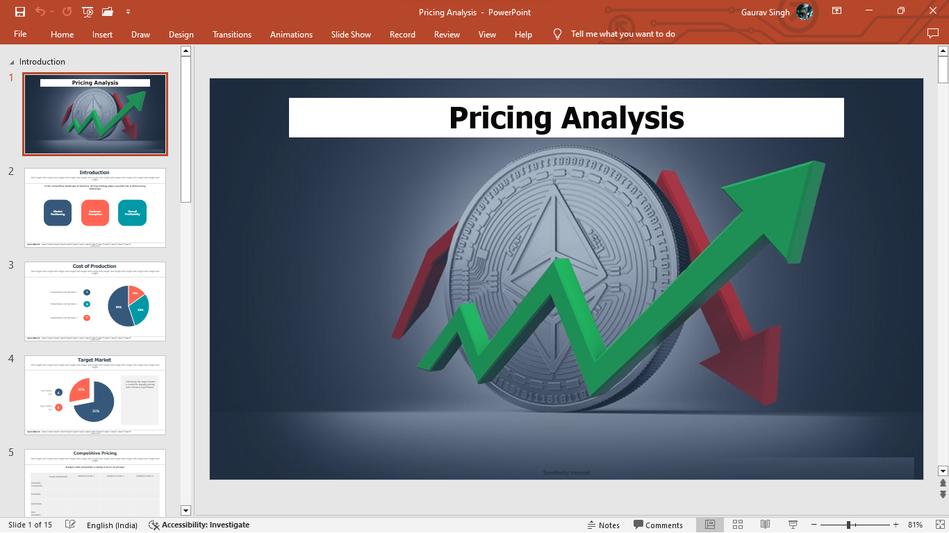Click the 'Sensitivity: Internal' footer text
Viewport: 949px width, 533px height.
point(566,473)
